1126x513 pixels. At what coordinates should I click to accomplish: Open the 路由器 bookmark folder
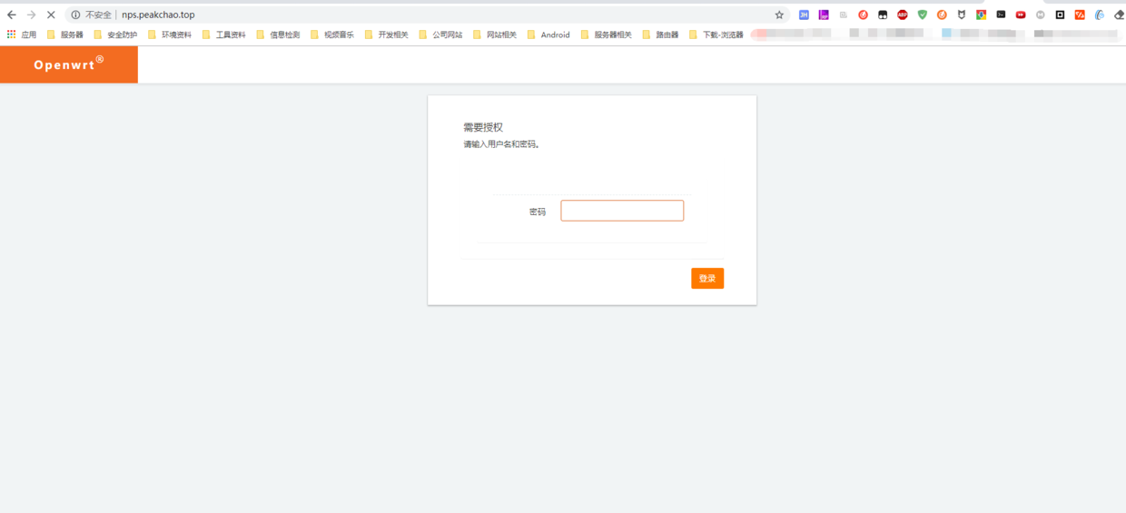[661, 35]
